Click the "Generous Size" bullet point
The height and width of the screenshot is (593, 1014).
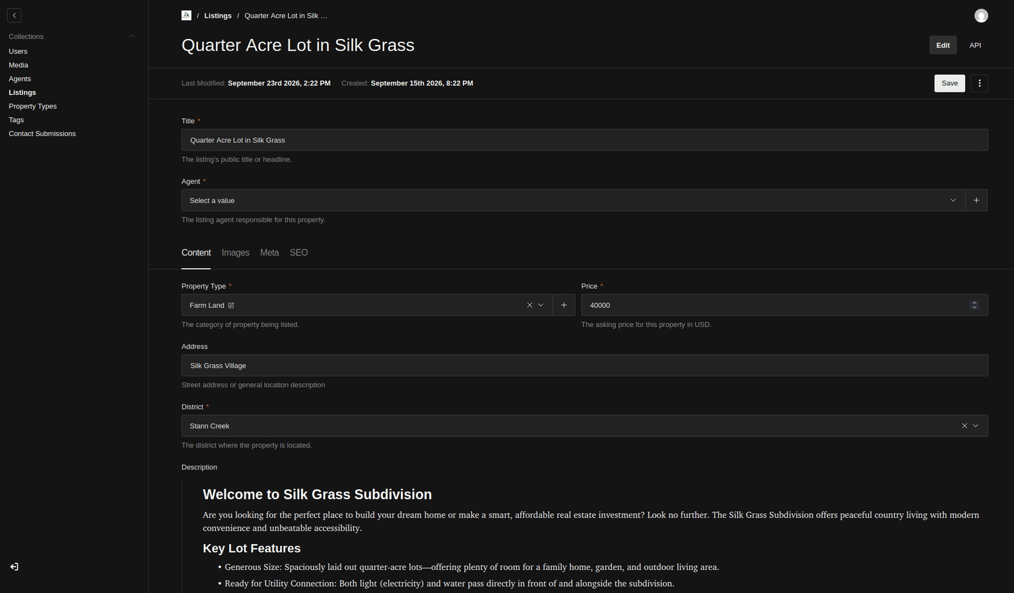point(472,567)
